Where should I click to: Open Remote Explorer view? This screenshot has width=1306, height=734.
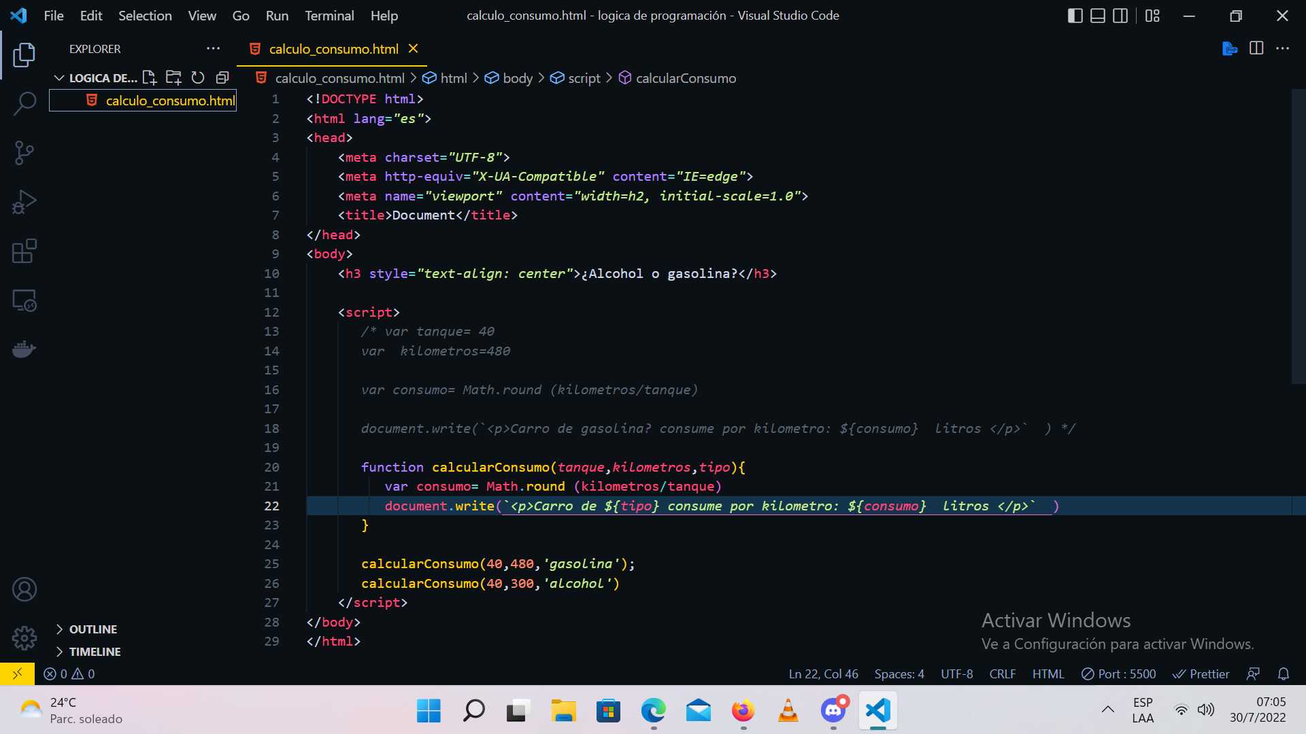tap(24, 300)
